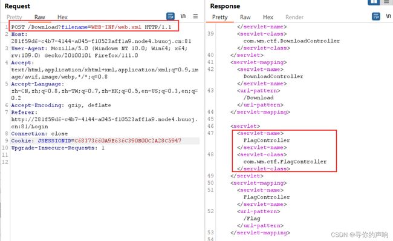
Task: Click the Accept-Language header name
Action: pyautogui.click(x=37, y=84)
